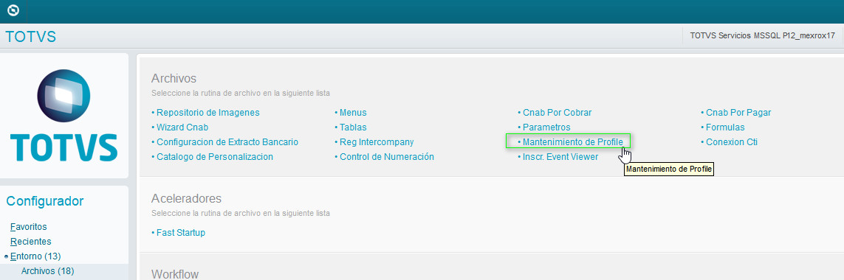This screenshot has height=280, width=844.
Task: Launch Fast Startup accelerator
Action: tap(178, 233)
